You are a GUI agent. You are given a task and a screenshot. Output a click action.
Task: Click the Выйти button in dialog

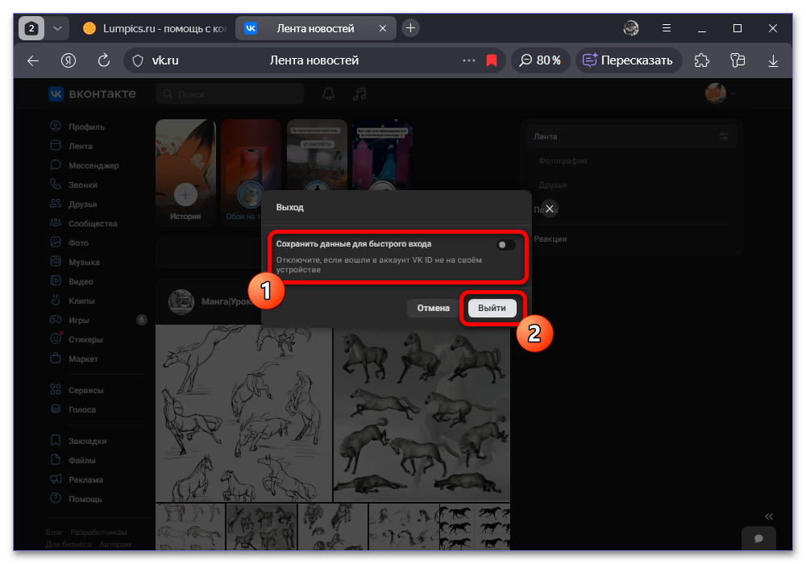point(492,309)
